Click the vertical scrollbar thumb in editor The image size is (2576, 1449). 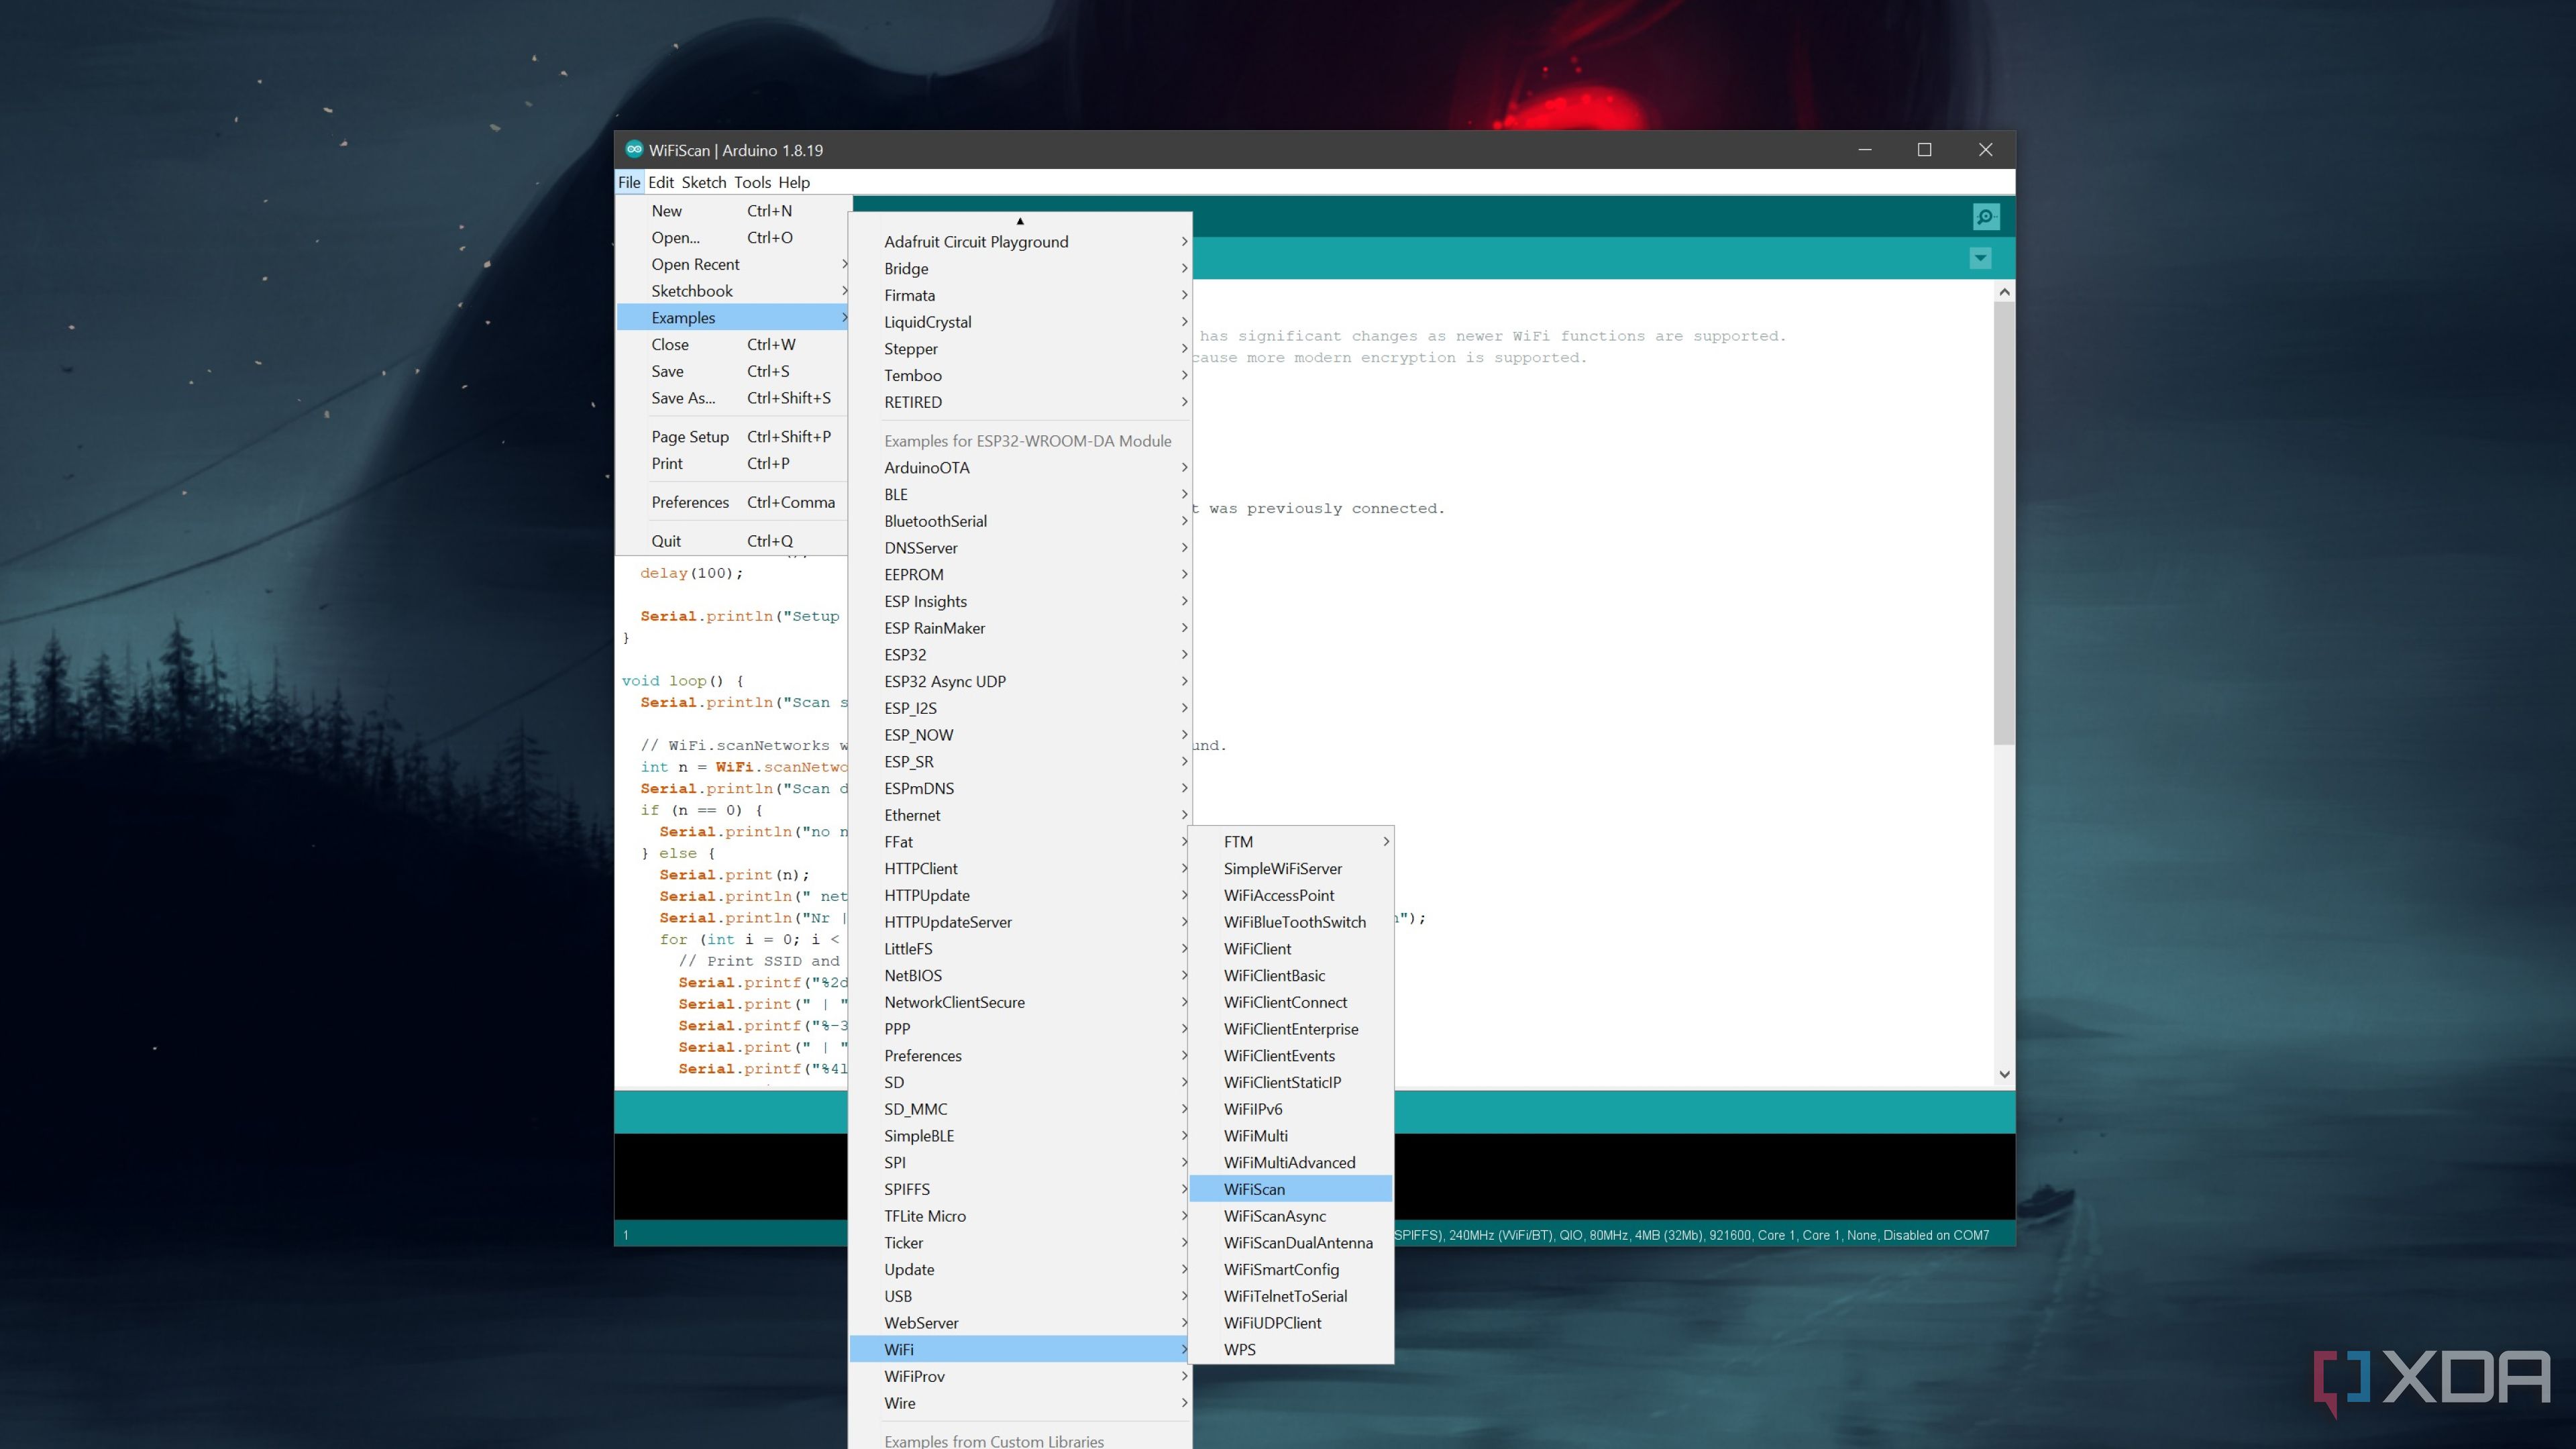tap(2004, 523)
